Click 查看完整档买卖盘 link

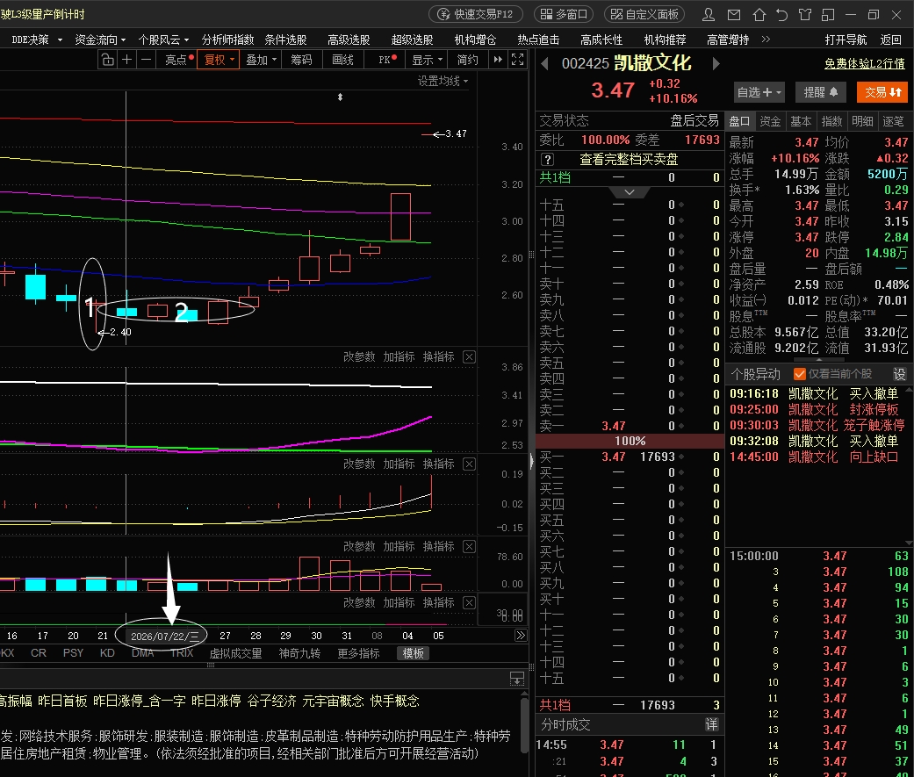point(629,159)
